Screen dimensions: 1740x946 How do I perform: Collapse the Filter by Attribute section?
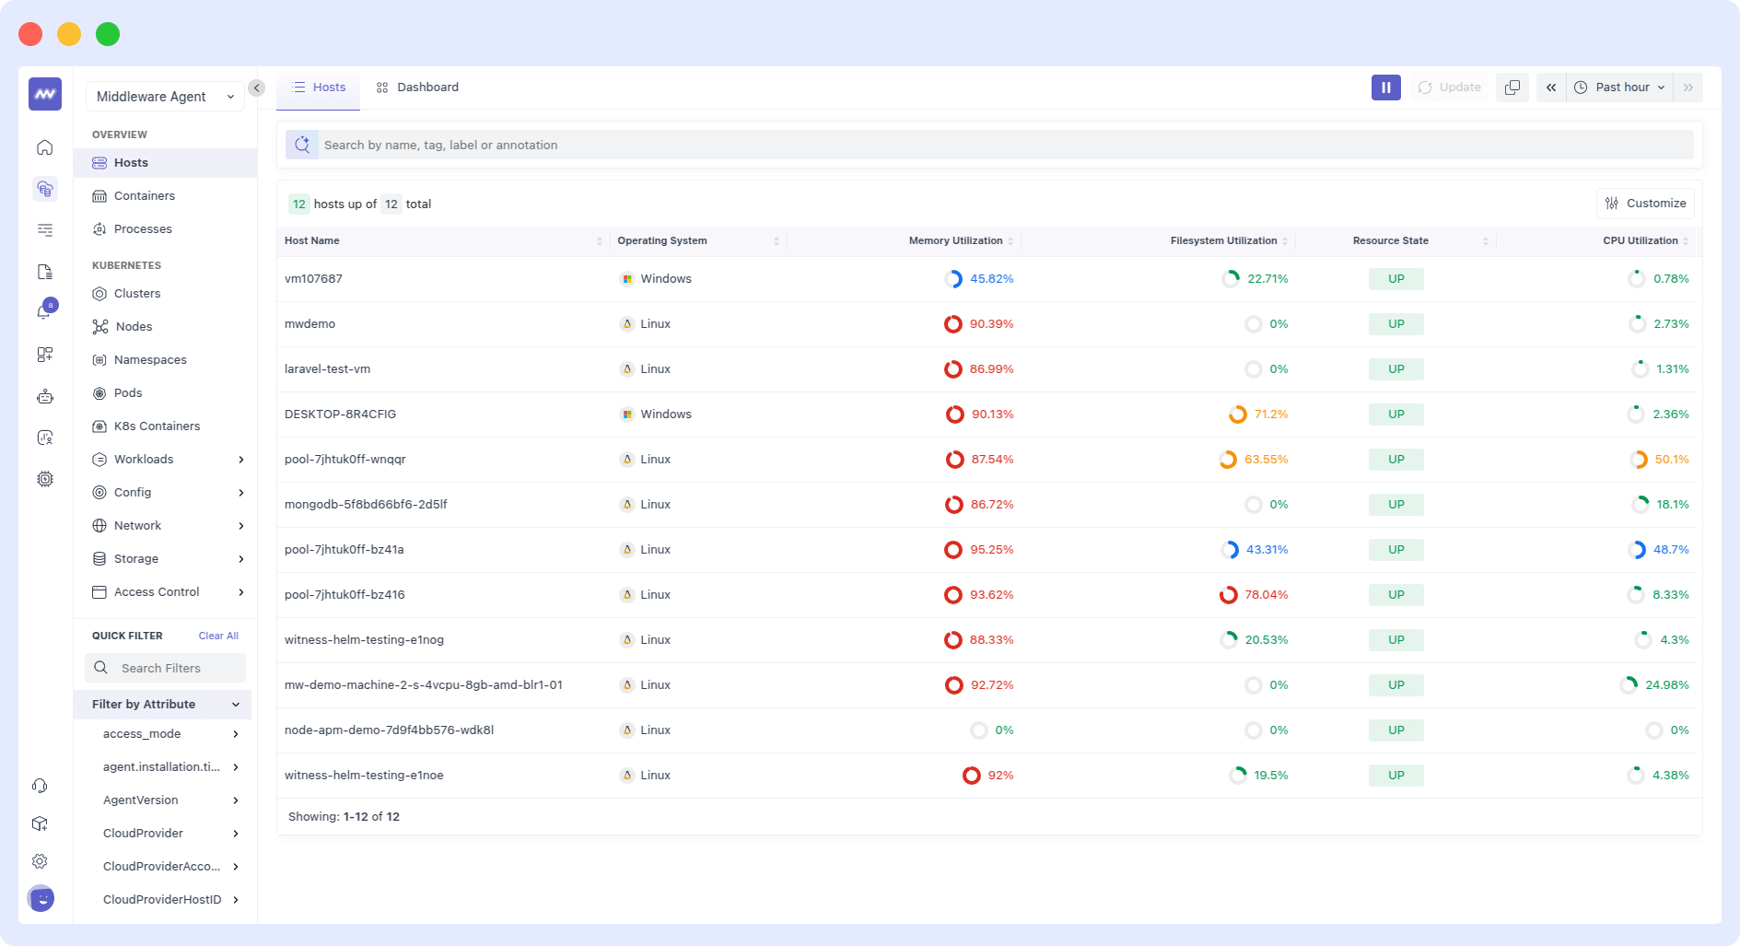[x=163, y=705]
